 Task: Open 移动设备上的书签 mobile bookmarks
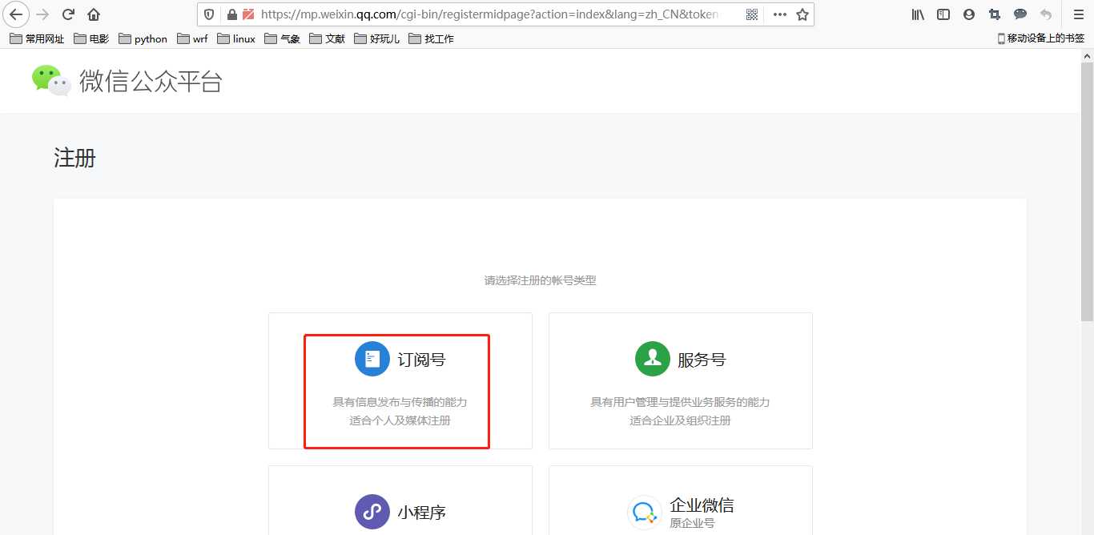(x=1040, y=38)
